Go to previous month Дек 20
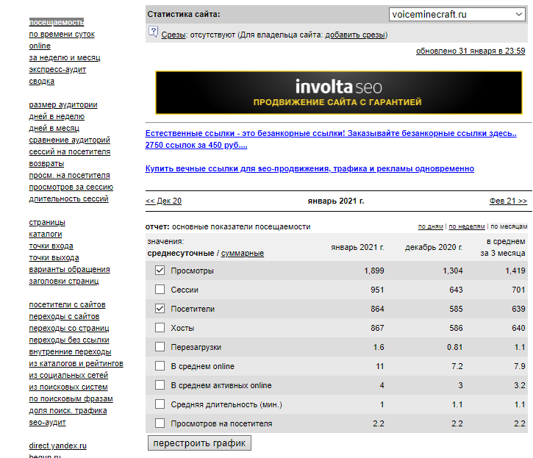Screen dimensions: 533x458 tap(163, 201)
